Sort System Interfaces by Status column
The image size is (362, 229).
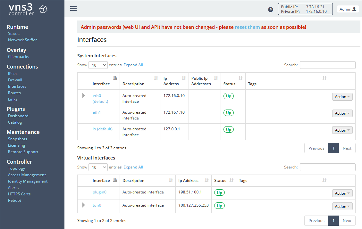click(x=233, y=81)
